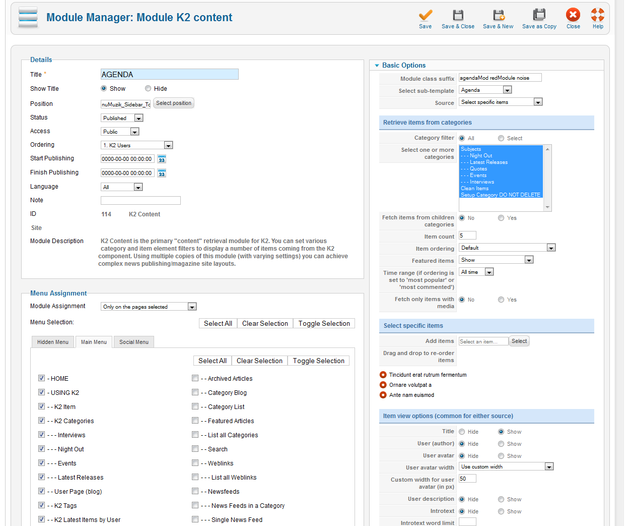Viewport: 629px width, 526px height.
Task: Click the Start Publishing date field
Action: pyautogui.click(x=127, y=159)
